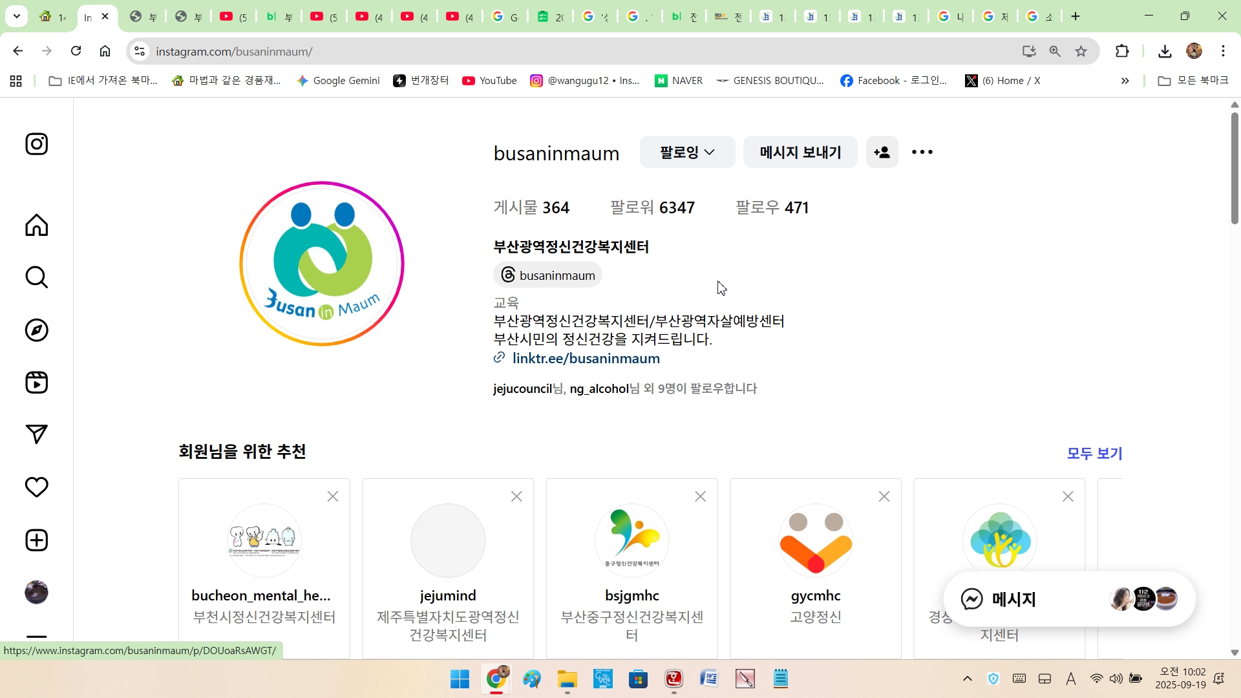Open Reels icon in sidebar

coord(36,383)
